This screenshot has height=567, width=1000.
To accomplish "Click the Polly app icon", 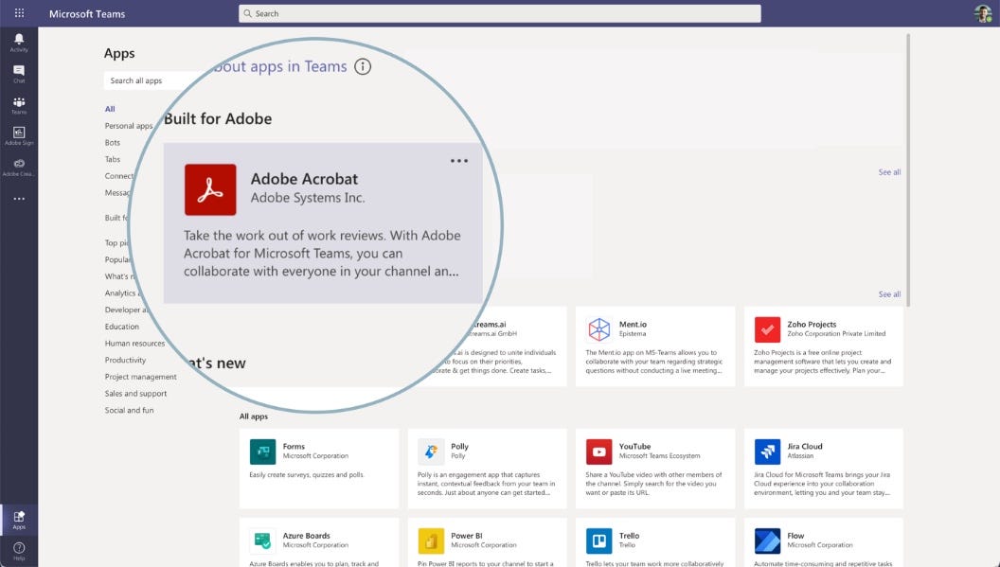I will (431, 452).
